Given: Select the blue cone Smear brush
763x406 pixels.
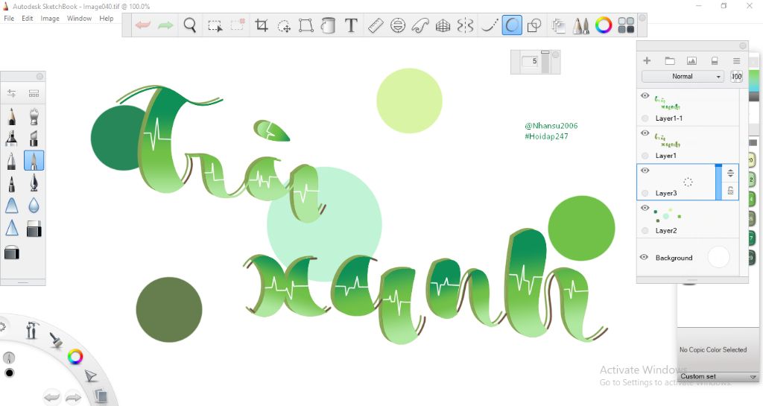Looking at the screenshot, I should 12,206.
